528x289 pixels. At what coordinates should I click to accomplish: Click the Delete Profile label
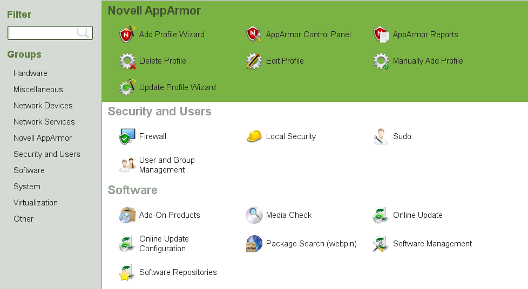tap(163, 61)
